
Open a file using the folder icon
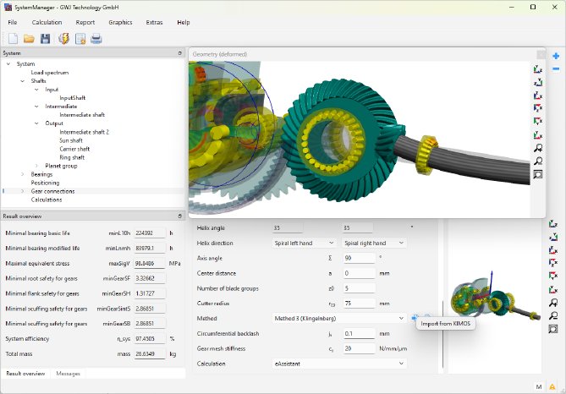[29, 39]
